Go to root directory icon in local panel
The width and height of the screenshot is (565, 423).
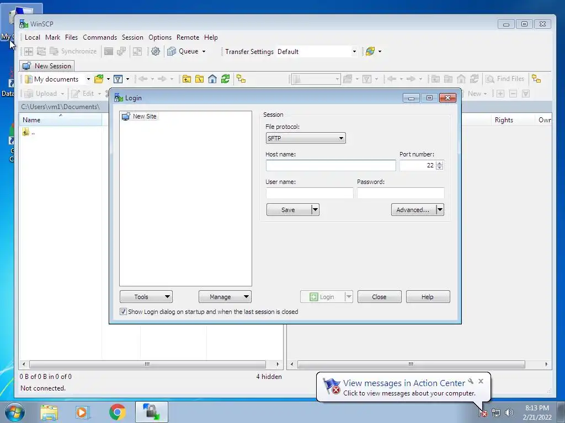pos(199,79)
